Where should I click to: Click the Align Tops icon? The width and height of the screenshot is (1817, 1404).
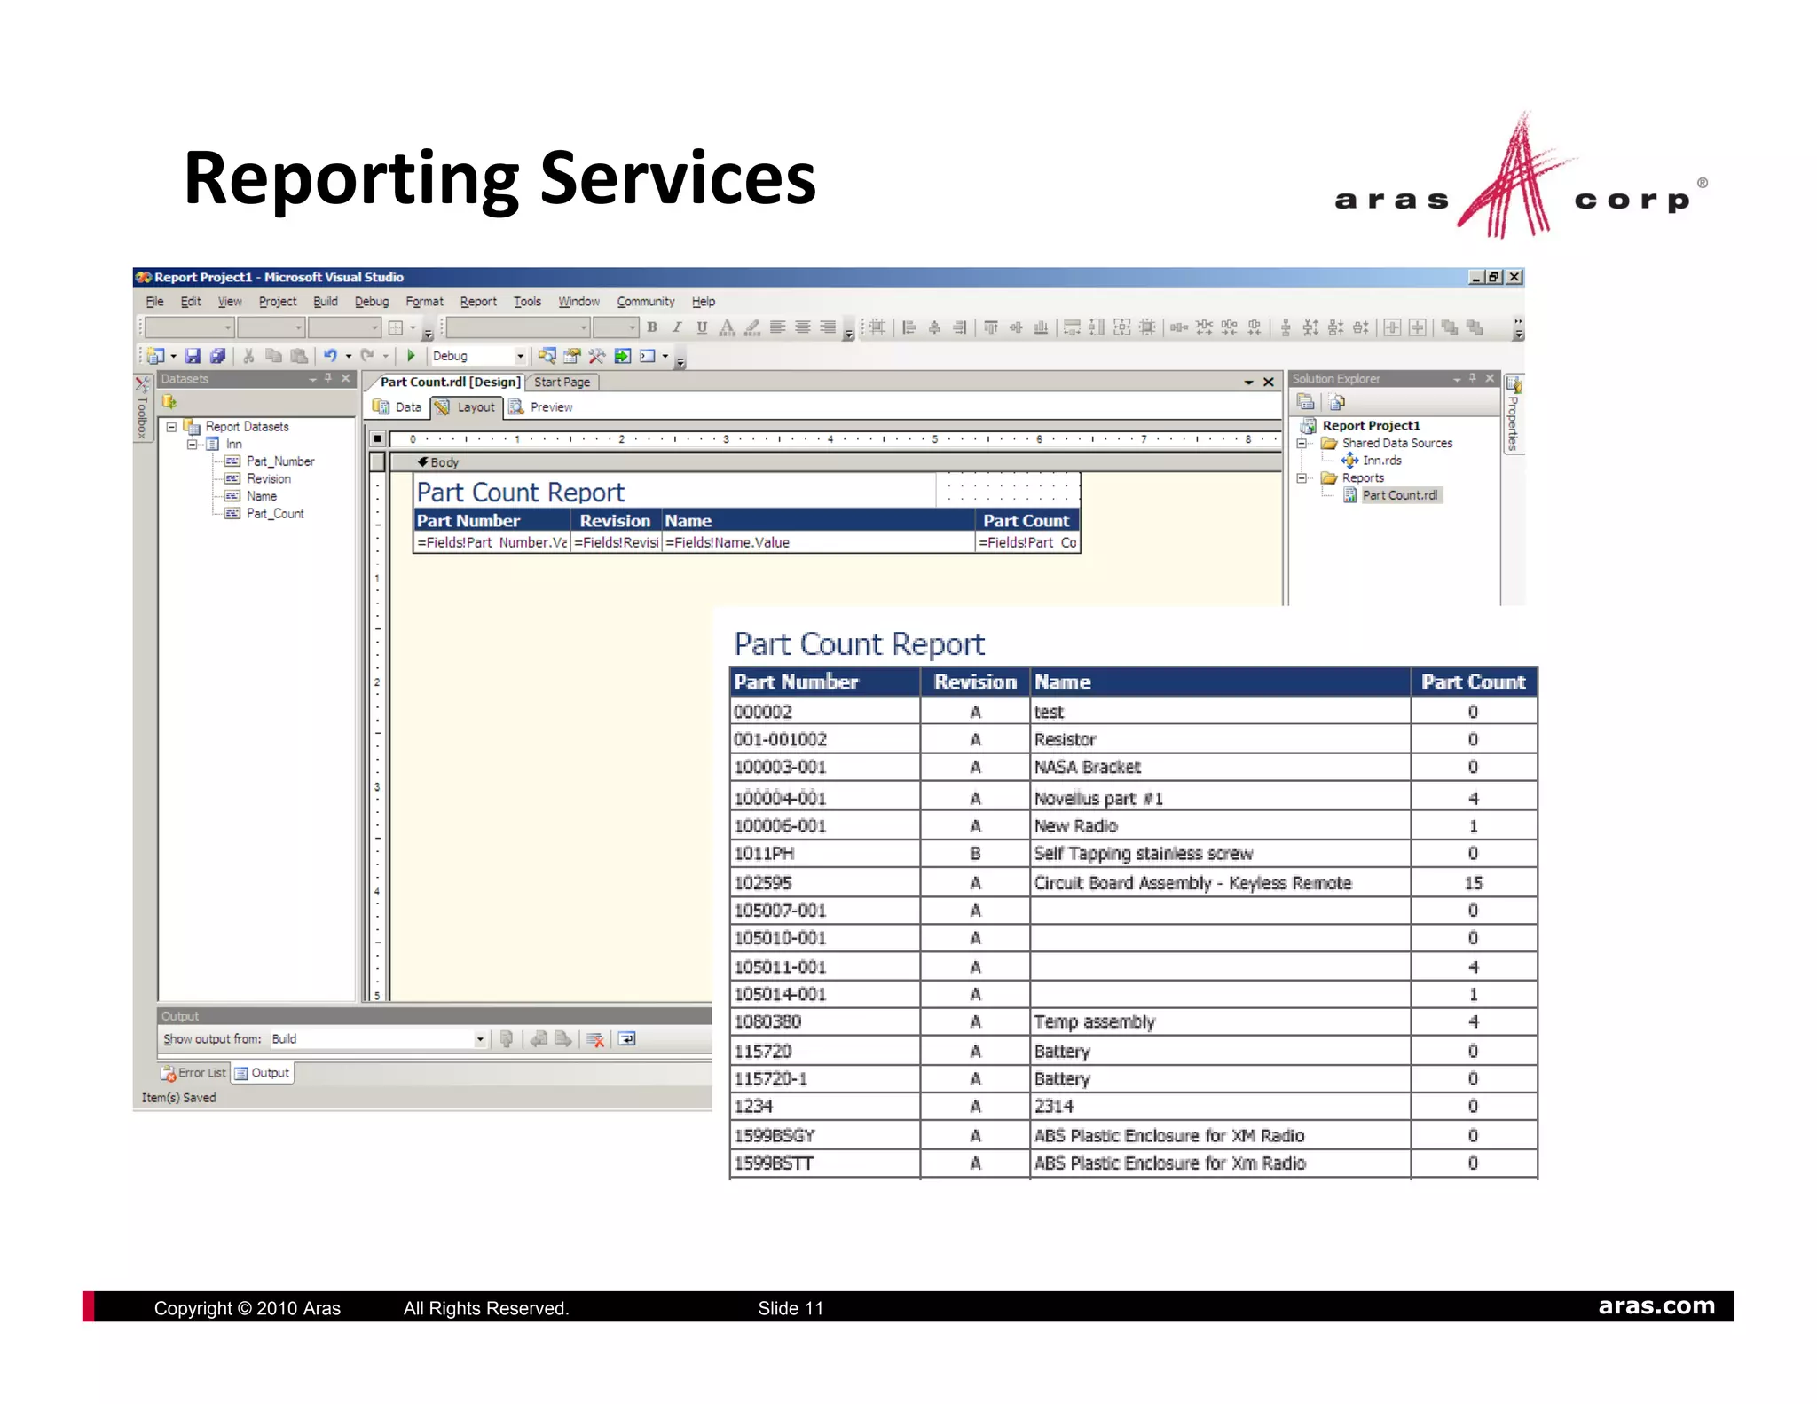point(991,327)
